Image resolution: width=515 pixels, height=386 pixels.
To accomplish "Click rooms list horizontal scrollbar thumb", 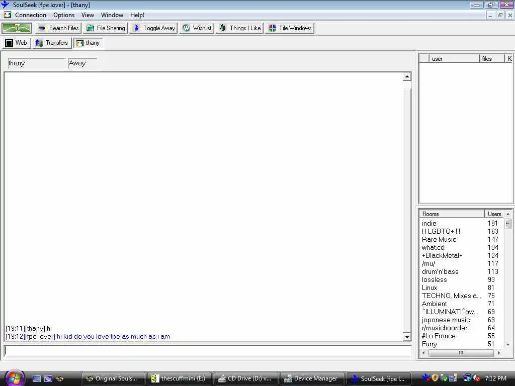I will coord(461,353).
